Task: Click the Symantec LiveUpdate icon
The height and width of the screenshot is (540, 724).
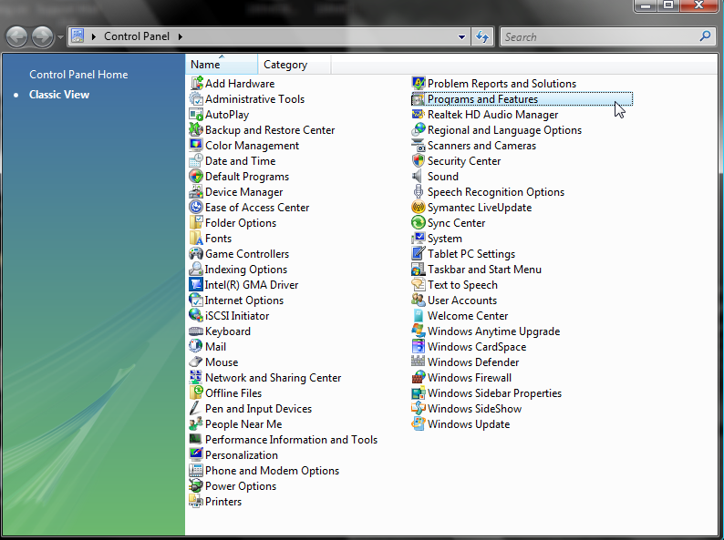Action: click(419, 208)
